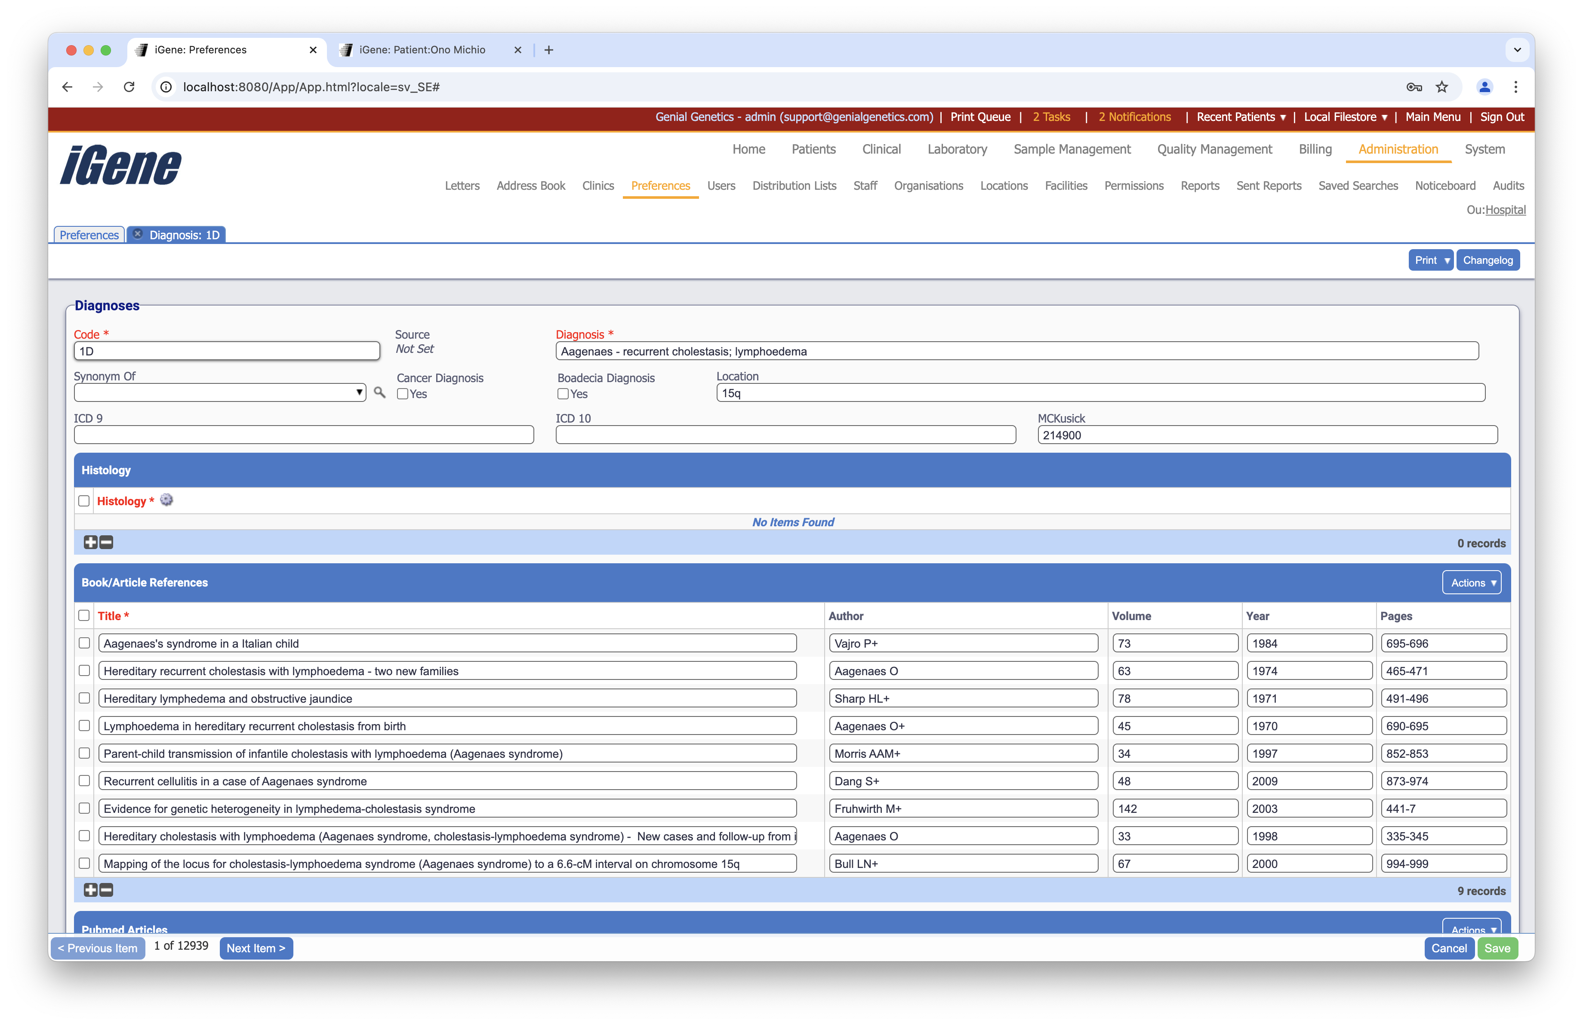Image resolution: width=1583 pixels, height=1025 pixels.
Task: Open Book/Article References Actions dropdown
Action: pos(1471,583)
